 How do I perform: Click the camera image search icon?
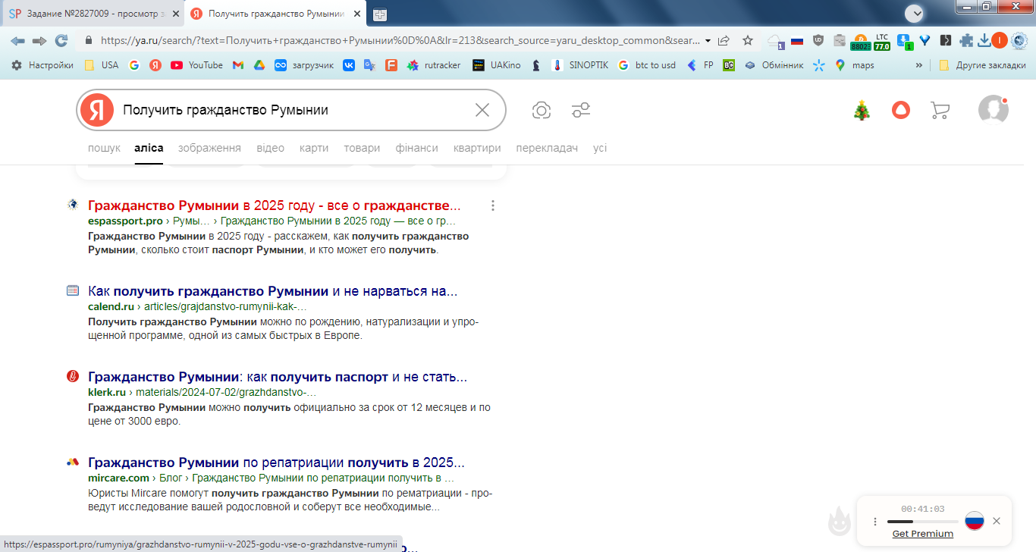coord(541,111)
